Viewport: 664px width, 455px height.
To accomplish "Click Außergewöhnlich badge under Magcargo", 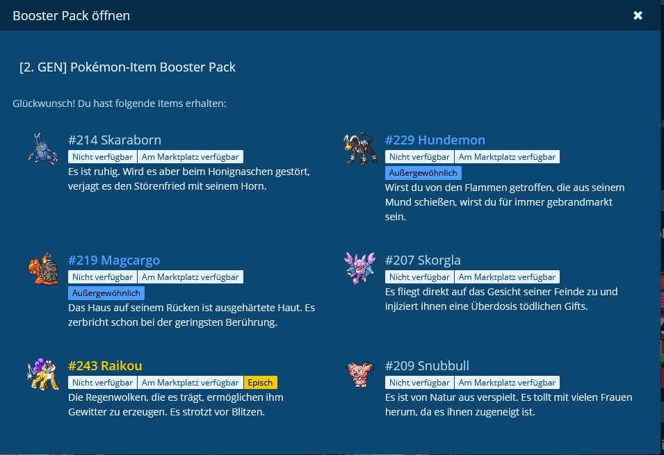I will 106,293.
